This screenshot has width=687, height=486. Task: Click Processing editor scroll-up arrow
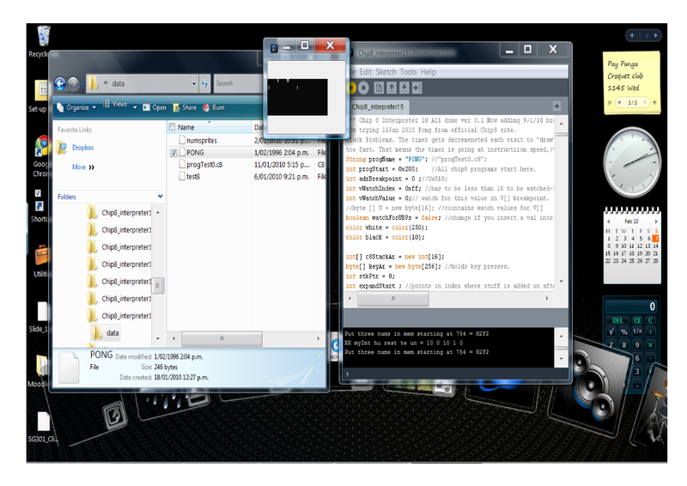[562, 124]
